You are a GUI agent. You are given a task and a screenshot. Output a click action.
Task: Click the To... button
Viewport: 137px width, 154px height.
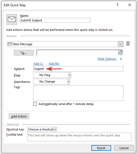(24, 53)
